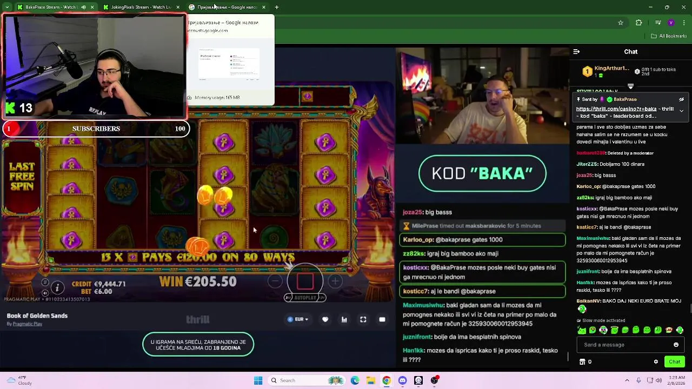
Task: Enter fullscreen mode for the game
Action: click(x=363, y=319)
